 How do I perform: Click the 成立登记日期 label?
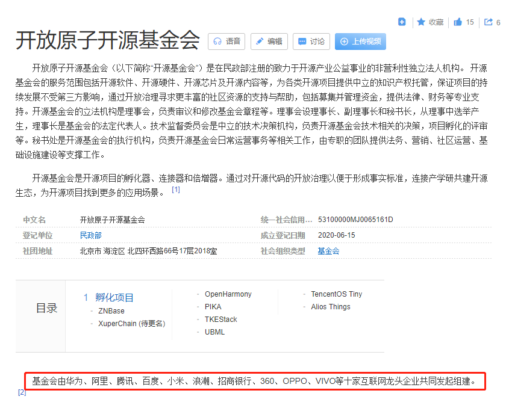click(283, 235)
